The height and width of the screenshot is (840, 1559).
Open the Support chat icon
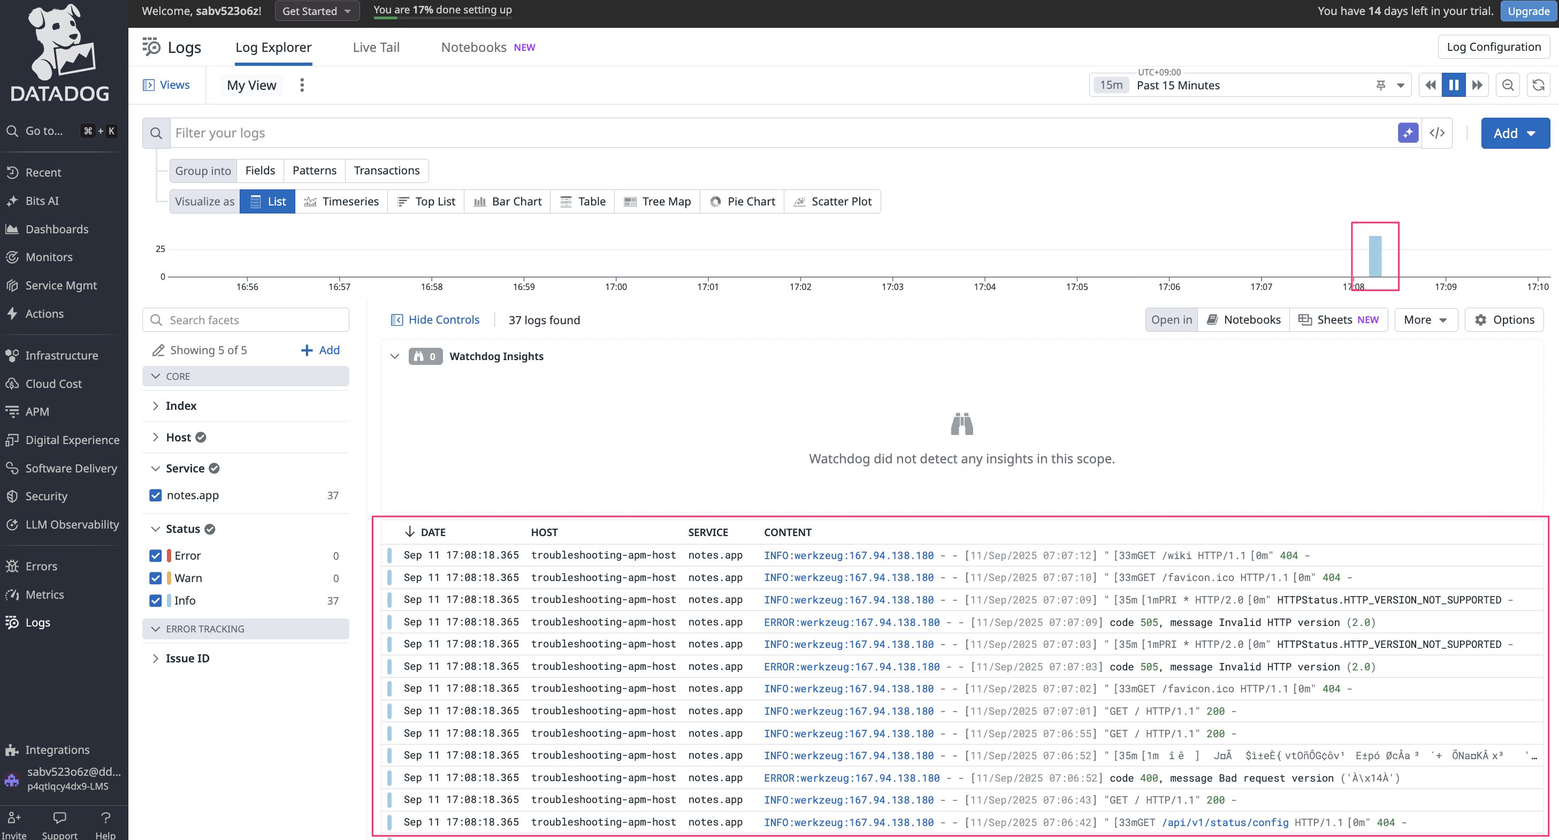pos(59,826)
